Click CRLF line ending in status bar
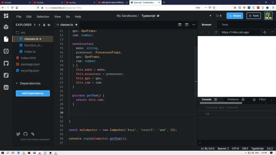276x155 pixels. point(245,149)
